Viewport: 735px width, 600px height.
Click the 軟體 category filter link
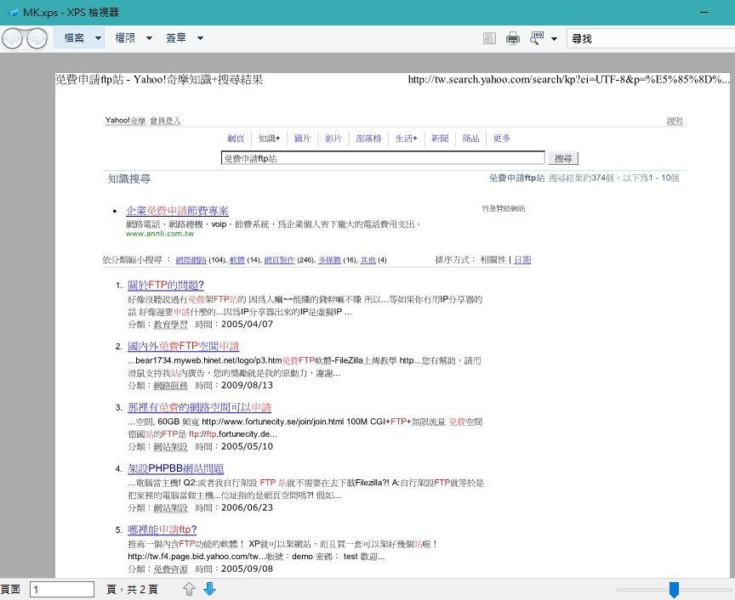pos(237,260)
